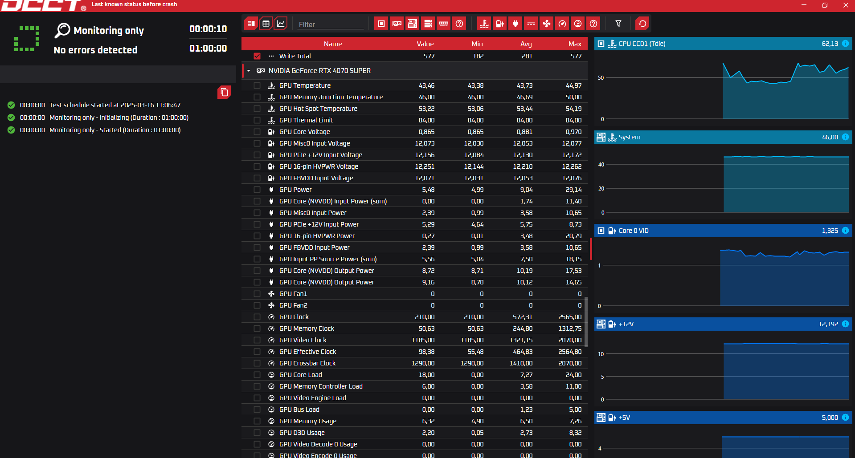Tick the GPU 16-pin HVPWR Voltage checkbox
The height and width of the screenshot is (458, 855).
coord(257,166)
